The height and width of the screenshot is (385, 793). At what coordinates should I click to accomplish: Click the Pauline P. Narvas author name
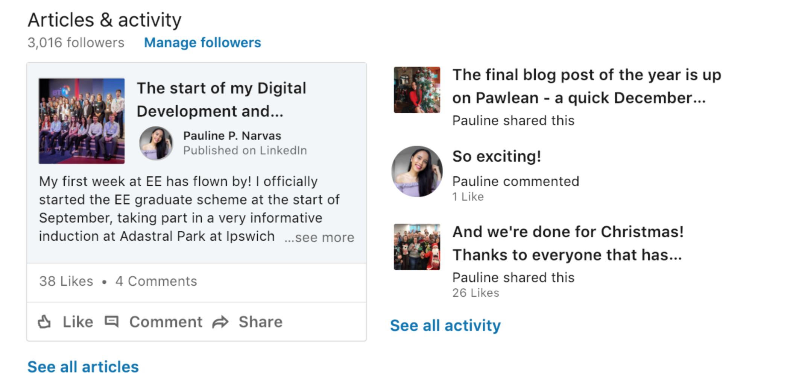click(232, 136)
